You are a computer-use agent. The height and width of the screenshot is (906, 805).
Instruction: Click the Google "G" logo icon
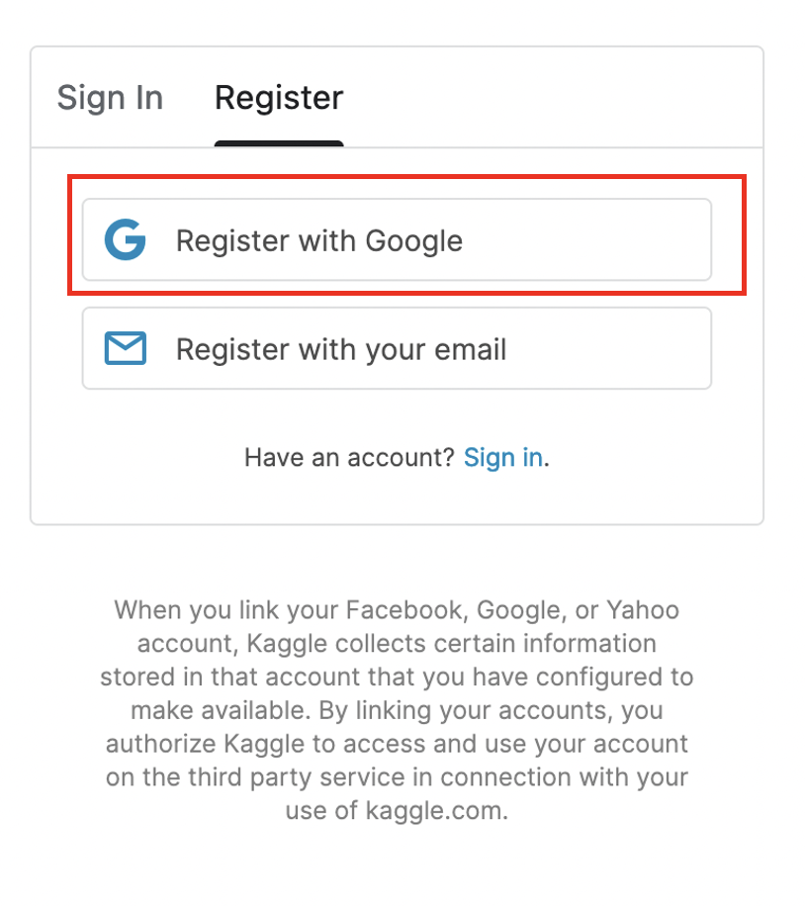(126, 240)
